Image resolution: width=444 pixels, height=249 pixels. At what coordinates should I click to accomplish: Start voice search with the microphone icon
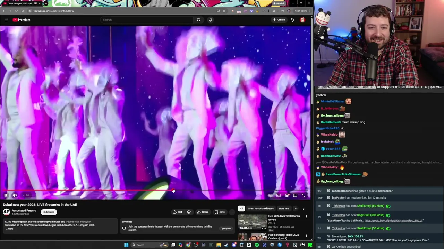point(210,20)
